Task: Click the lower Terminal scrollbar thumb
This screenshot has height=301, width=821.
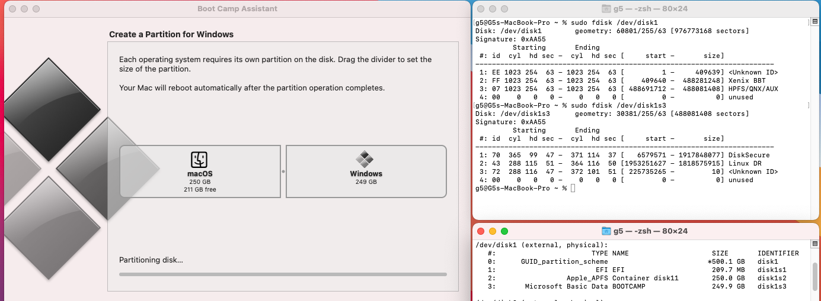Action: click(x=815, y=277)
